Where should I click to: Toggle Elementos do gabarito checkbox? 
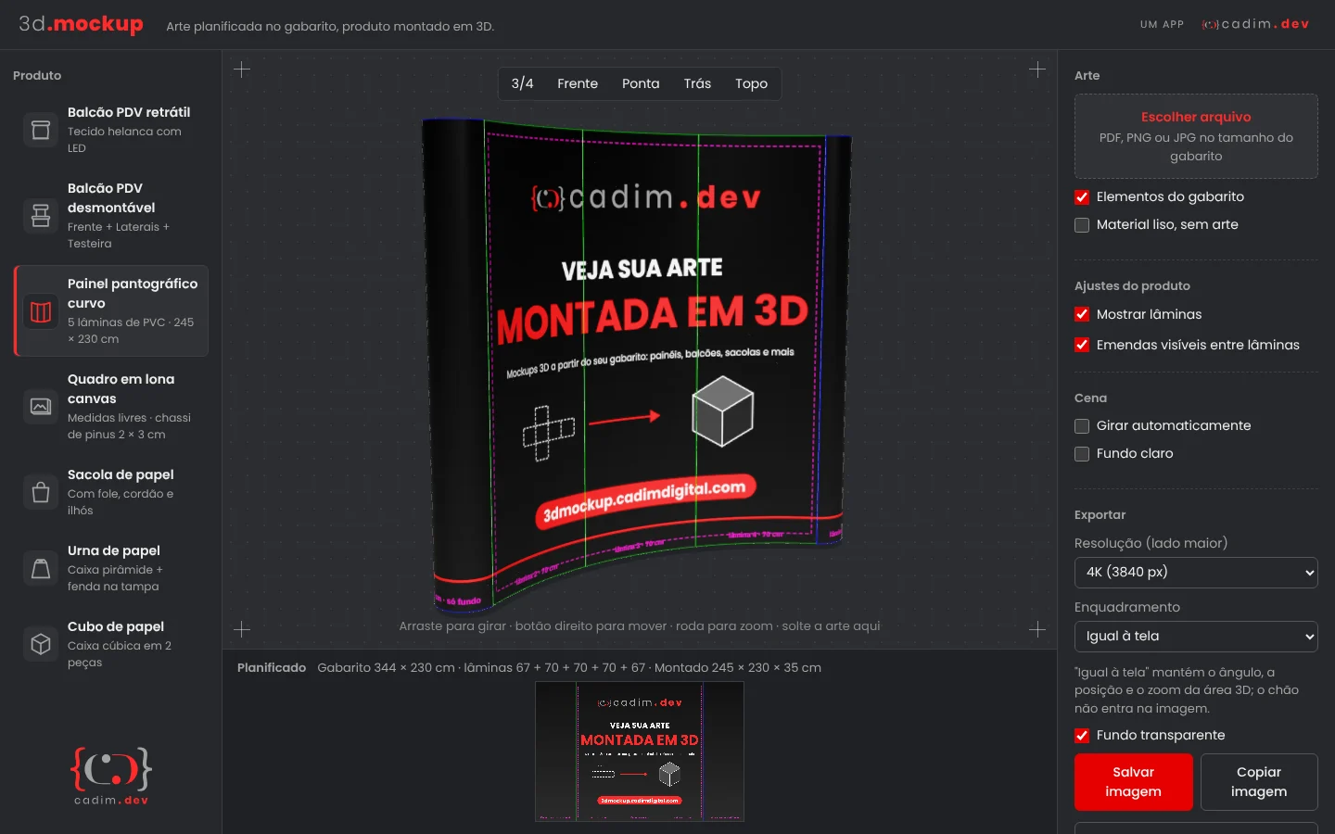point(1082,197)
